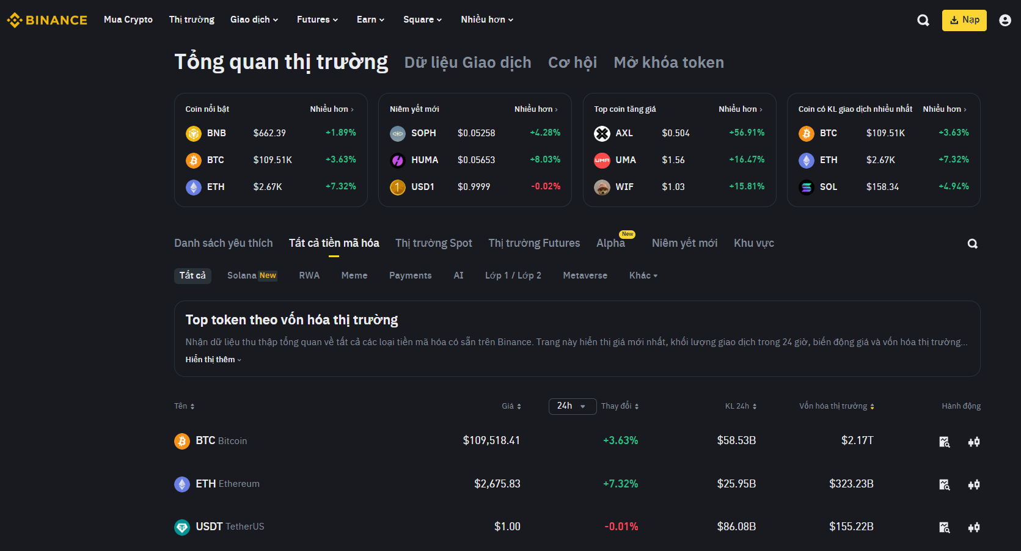The image size is (1021, 551).
Task: Open BTC row trade icon
Action: [x=974, y=442]
